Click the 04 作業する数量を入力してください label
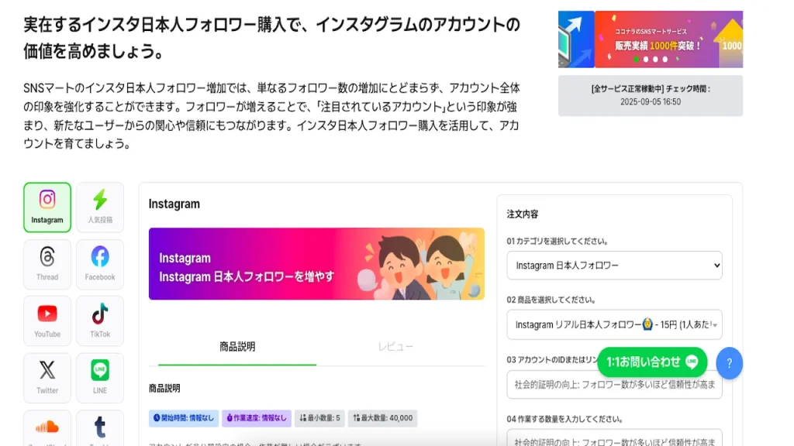Viewport: 794px width, 446px height. tap(565, 419)
